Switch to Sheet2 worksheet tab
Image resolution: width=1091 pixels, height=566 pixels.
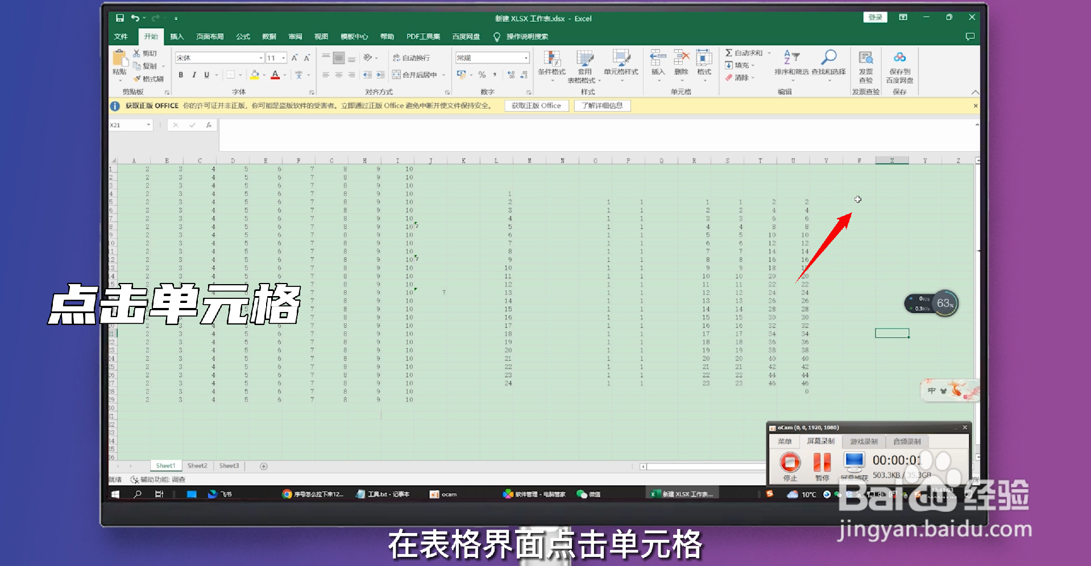(197, 465)
